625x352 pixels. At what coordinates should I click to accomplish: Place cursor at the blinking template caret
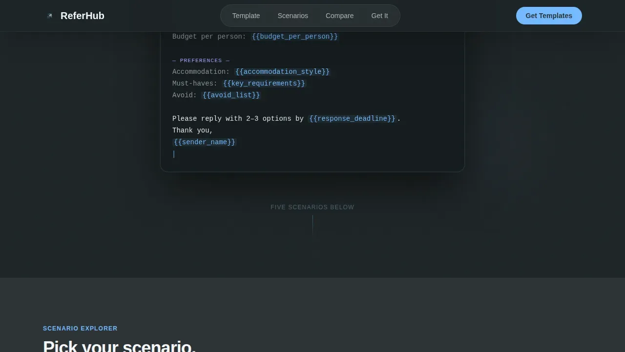coord(174,154)
